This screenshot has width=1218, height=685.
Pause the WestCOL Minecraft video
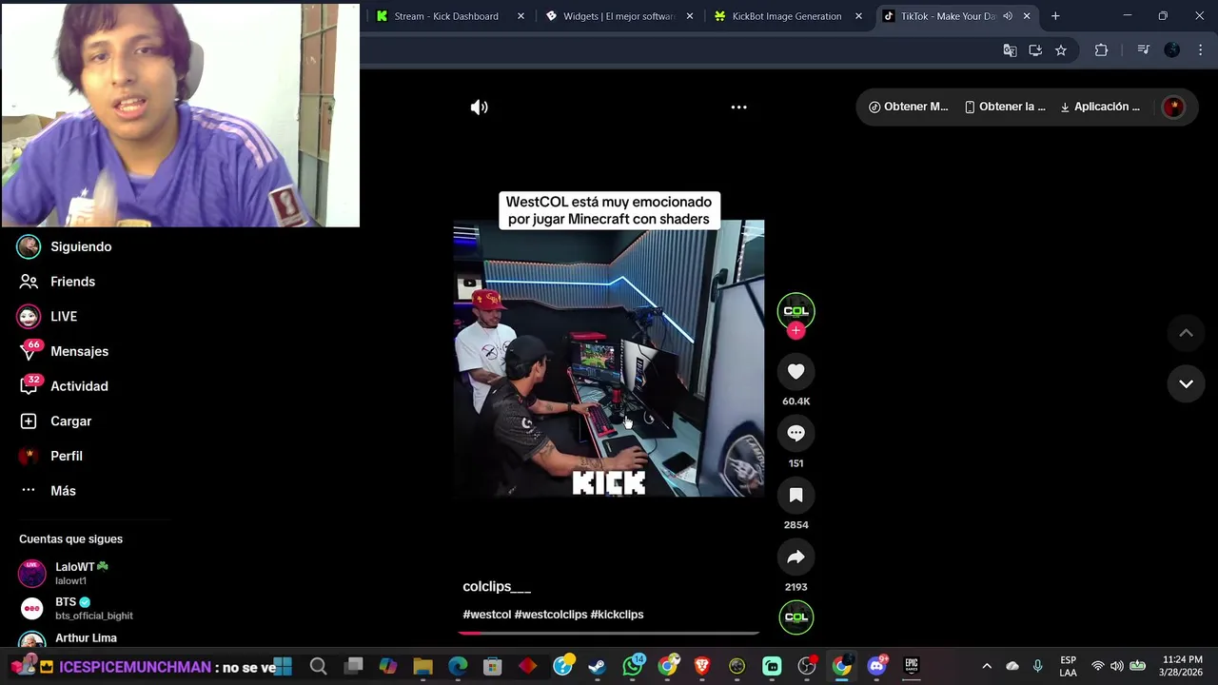pos(609,358)
